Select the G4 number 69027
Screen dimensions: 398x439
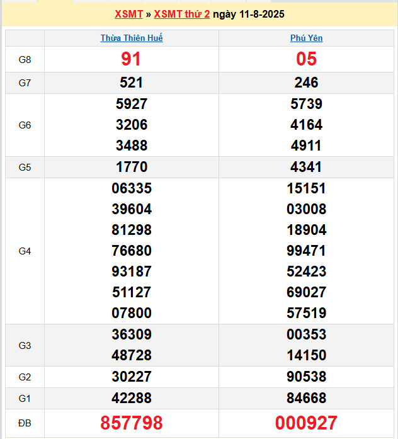pos(307,292)
